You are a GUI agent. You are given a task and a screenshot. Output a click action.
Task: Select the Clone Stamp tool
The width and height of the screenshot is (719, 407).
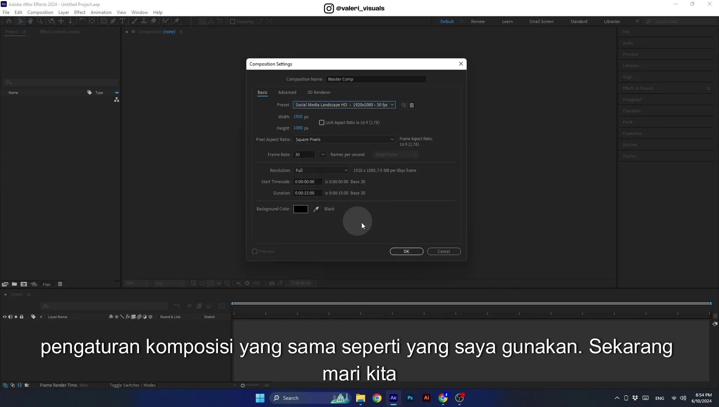click(143, 21)
